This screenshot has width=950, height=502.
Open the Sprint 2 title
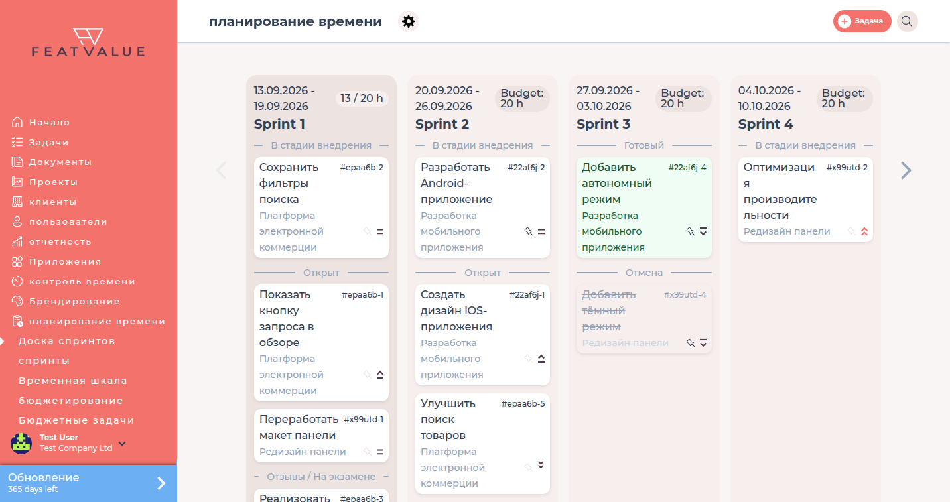pyautogui.click(x=442, y=124)
